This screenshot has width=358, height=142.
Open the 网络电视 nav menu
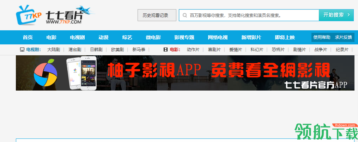pyautogui.click(x=218, y=37)
